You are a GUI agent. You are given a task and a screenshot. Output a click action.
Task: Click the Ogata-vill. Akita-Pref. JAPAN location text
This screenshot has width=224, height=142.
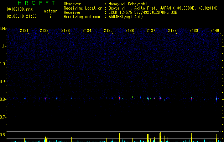click(x=163, y=8)
